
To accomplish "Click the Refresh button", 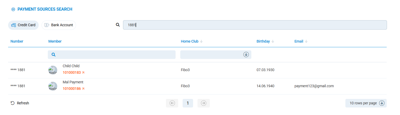I will click(x=20, y=103).
